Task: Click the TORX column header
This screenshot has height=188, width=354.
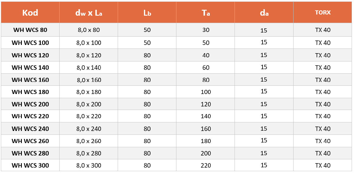Action: [x=323, y=12]
